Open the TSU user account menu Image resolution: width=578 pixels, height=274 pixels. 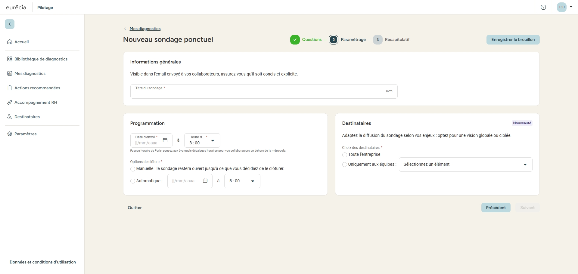[565, 7]
